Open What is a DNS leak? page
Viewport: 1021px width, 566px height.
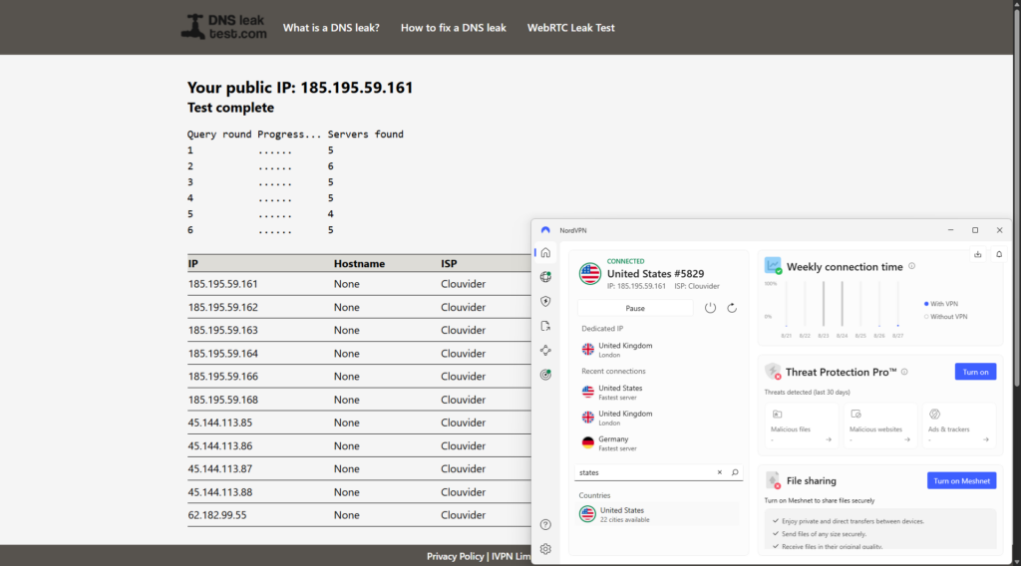(x=331, y=28)
